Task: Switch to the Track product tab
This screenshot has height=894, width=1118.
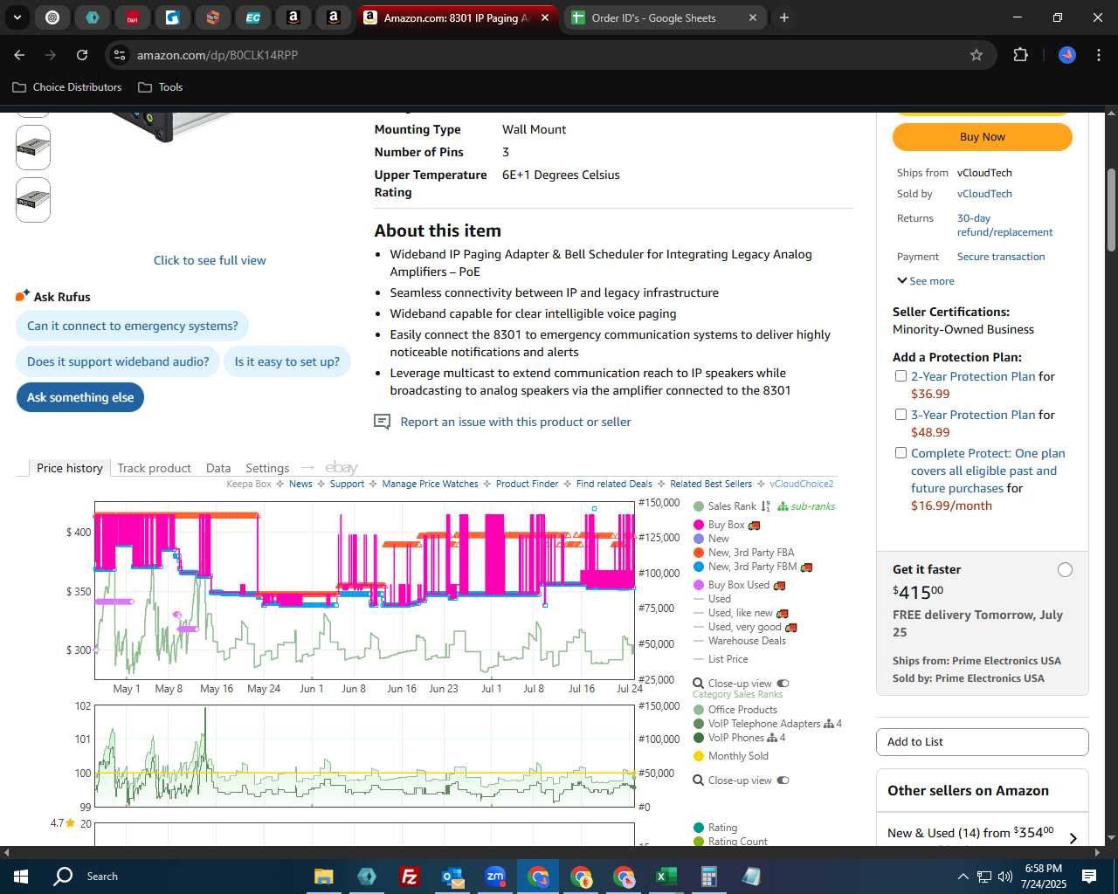Action: 154,468
